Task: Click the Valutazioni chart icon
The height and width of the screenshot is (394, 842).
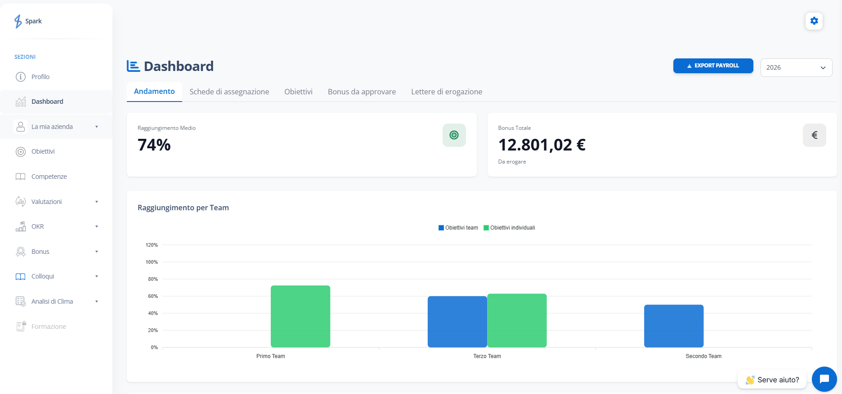Action: pos(21,202)
